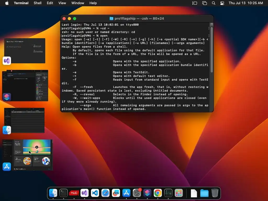Screen dimensions: 268x201
Task: Click the App Store app icon in Stage Manager
Action: [7, 167]
